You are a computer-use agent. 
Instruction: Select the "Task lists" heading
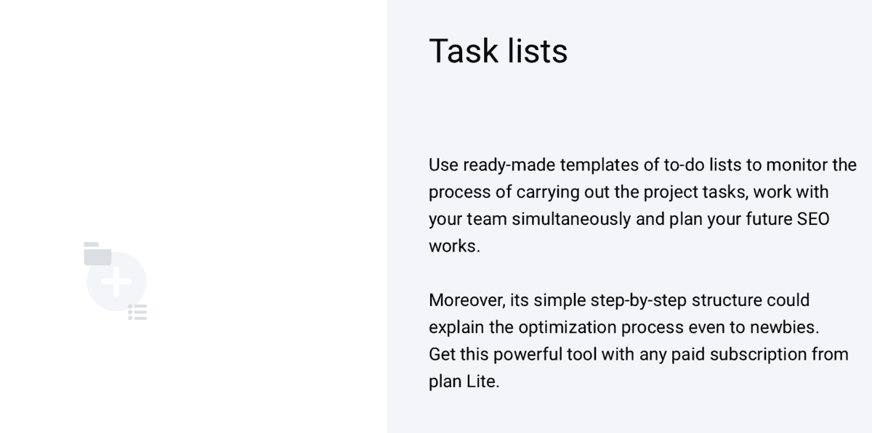click(498, 51)
